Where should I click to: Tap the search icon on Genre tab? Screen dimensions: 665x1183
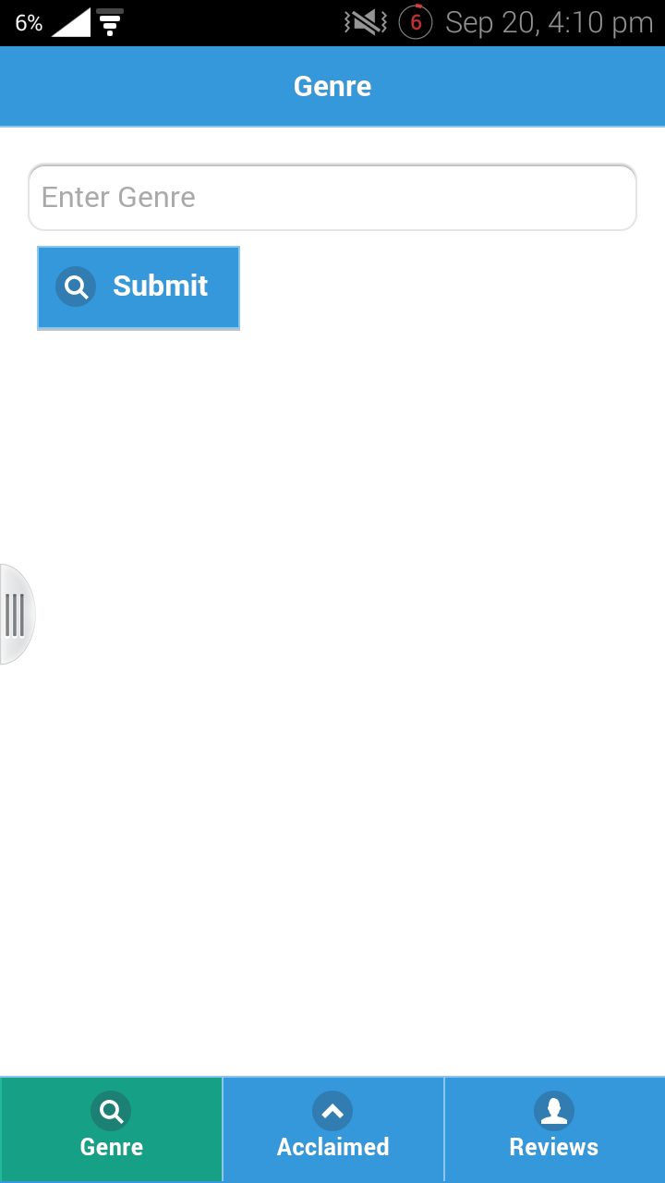tap(111, 1111)
